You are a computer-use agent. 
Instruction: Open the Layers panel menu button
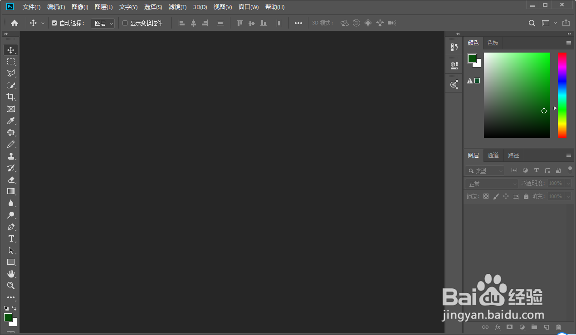(568, 155)
